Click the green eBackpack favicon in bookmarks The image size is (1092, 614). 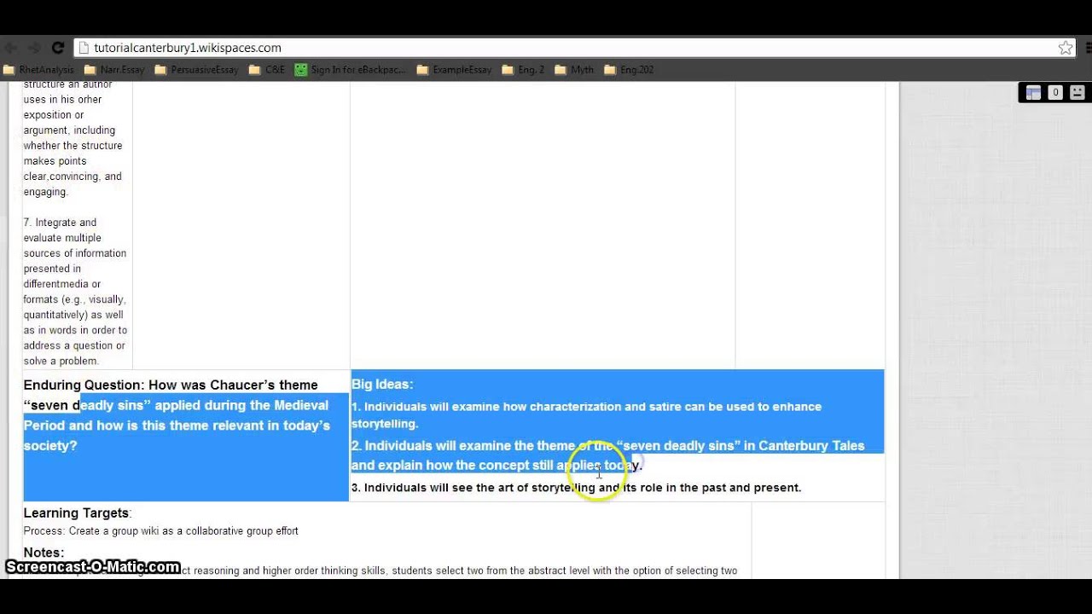coord(300,70)
